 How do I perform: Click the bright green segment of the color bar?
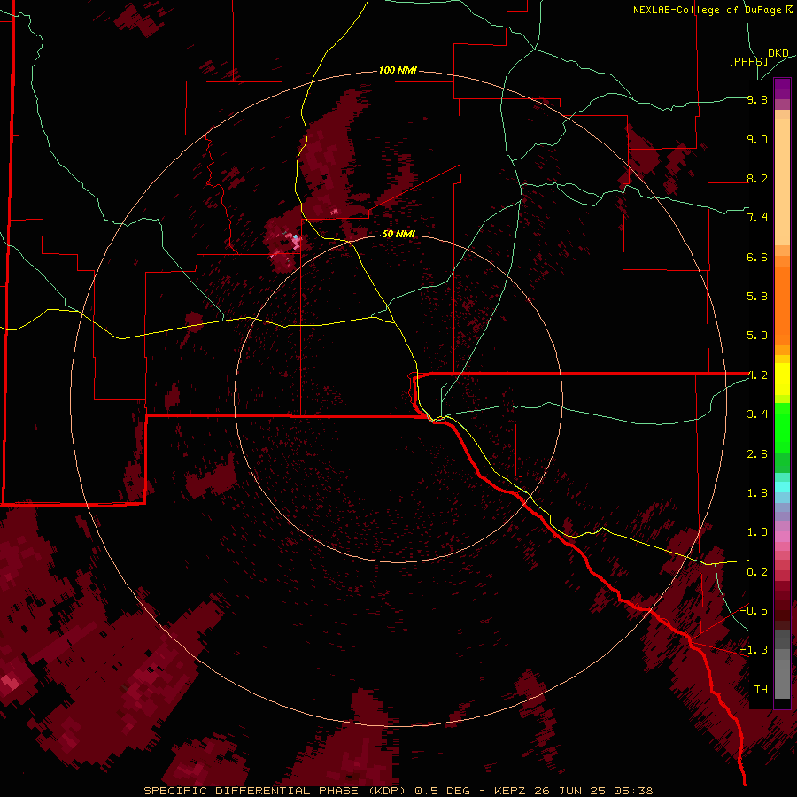click(x=782, y=428)
